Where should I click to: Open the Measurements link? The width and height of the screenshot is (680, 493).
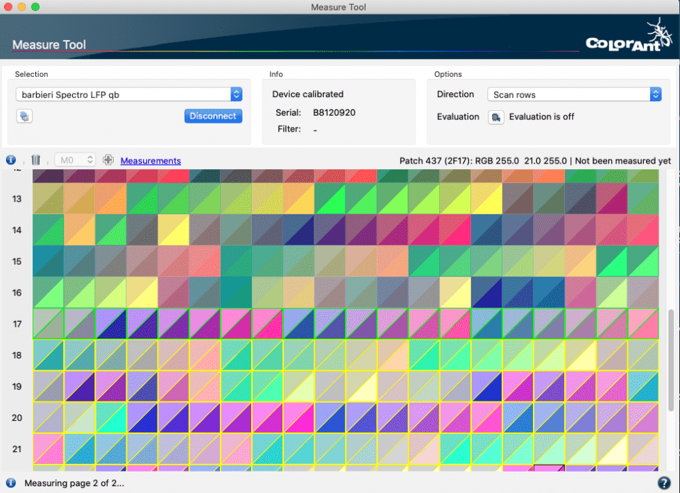tap(151, 160)
